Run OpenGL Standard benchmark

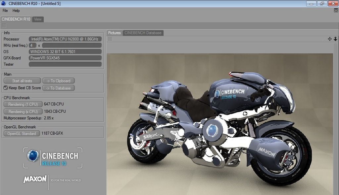[x=22, y=133]
